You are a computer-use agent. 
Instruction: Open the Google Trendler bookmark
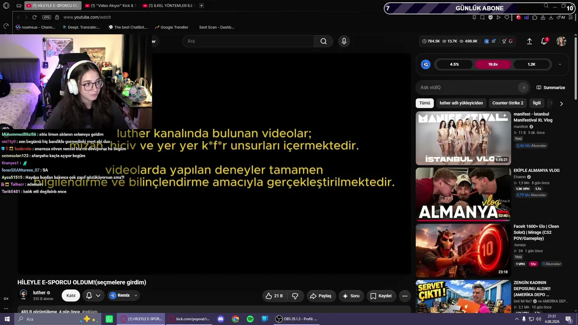point(171,27)
